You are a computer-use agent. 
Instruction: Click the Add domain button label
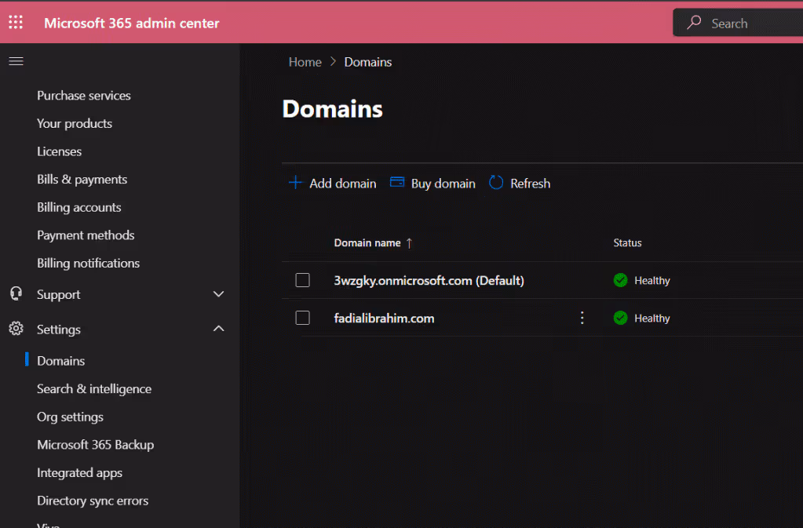[342, 183]
